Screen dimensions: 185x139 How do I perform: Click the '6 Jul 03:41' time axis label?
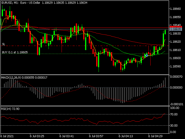(67, 136)
